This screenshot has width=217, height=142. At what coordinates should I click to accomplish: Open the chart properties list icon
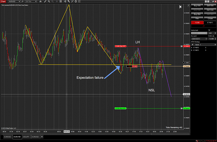point(79,1)
